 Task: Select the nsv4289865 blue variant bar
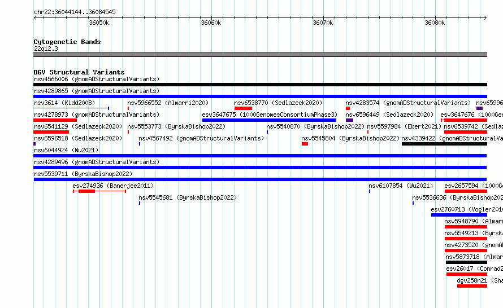tap(260, 96)
